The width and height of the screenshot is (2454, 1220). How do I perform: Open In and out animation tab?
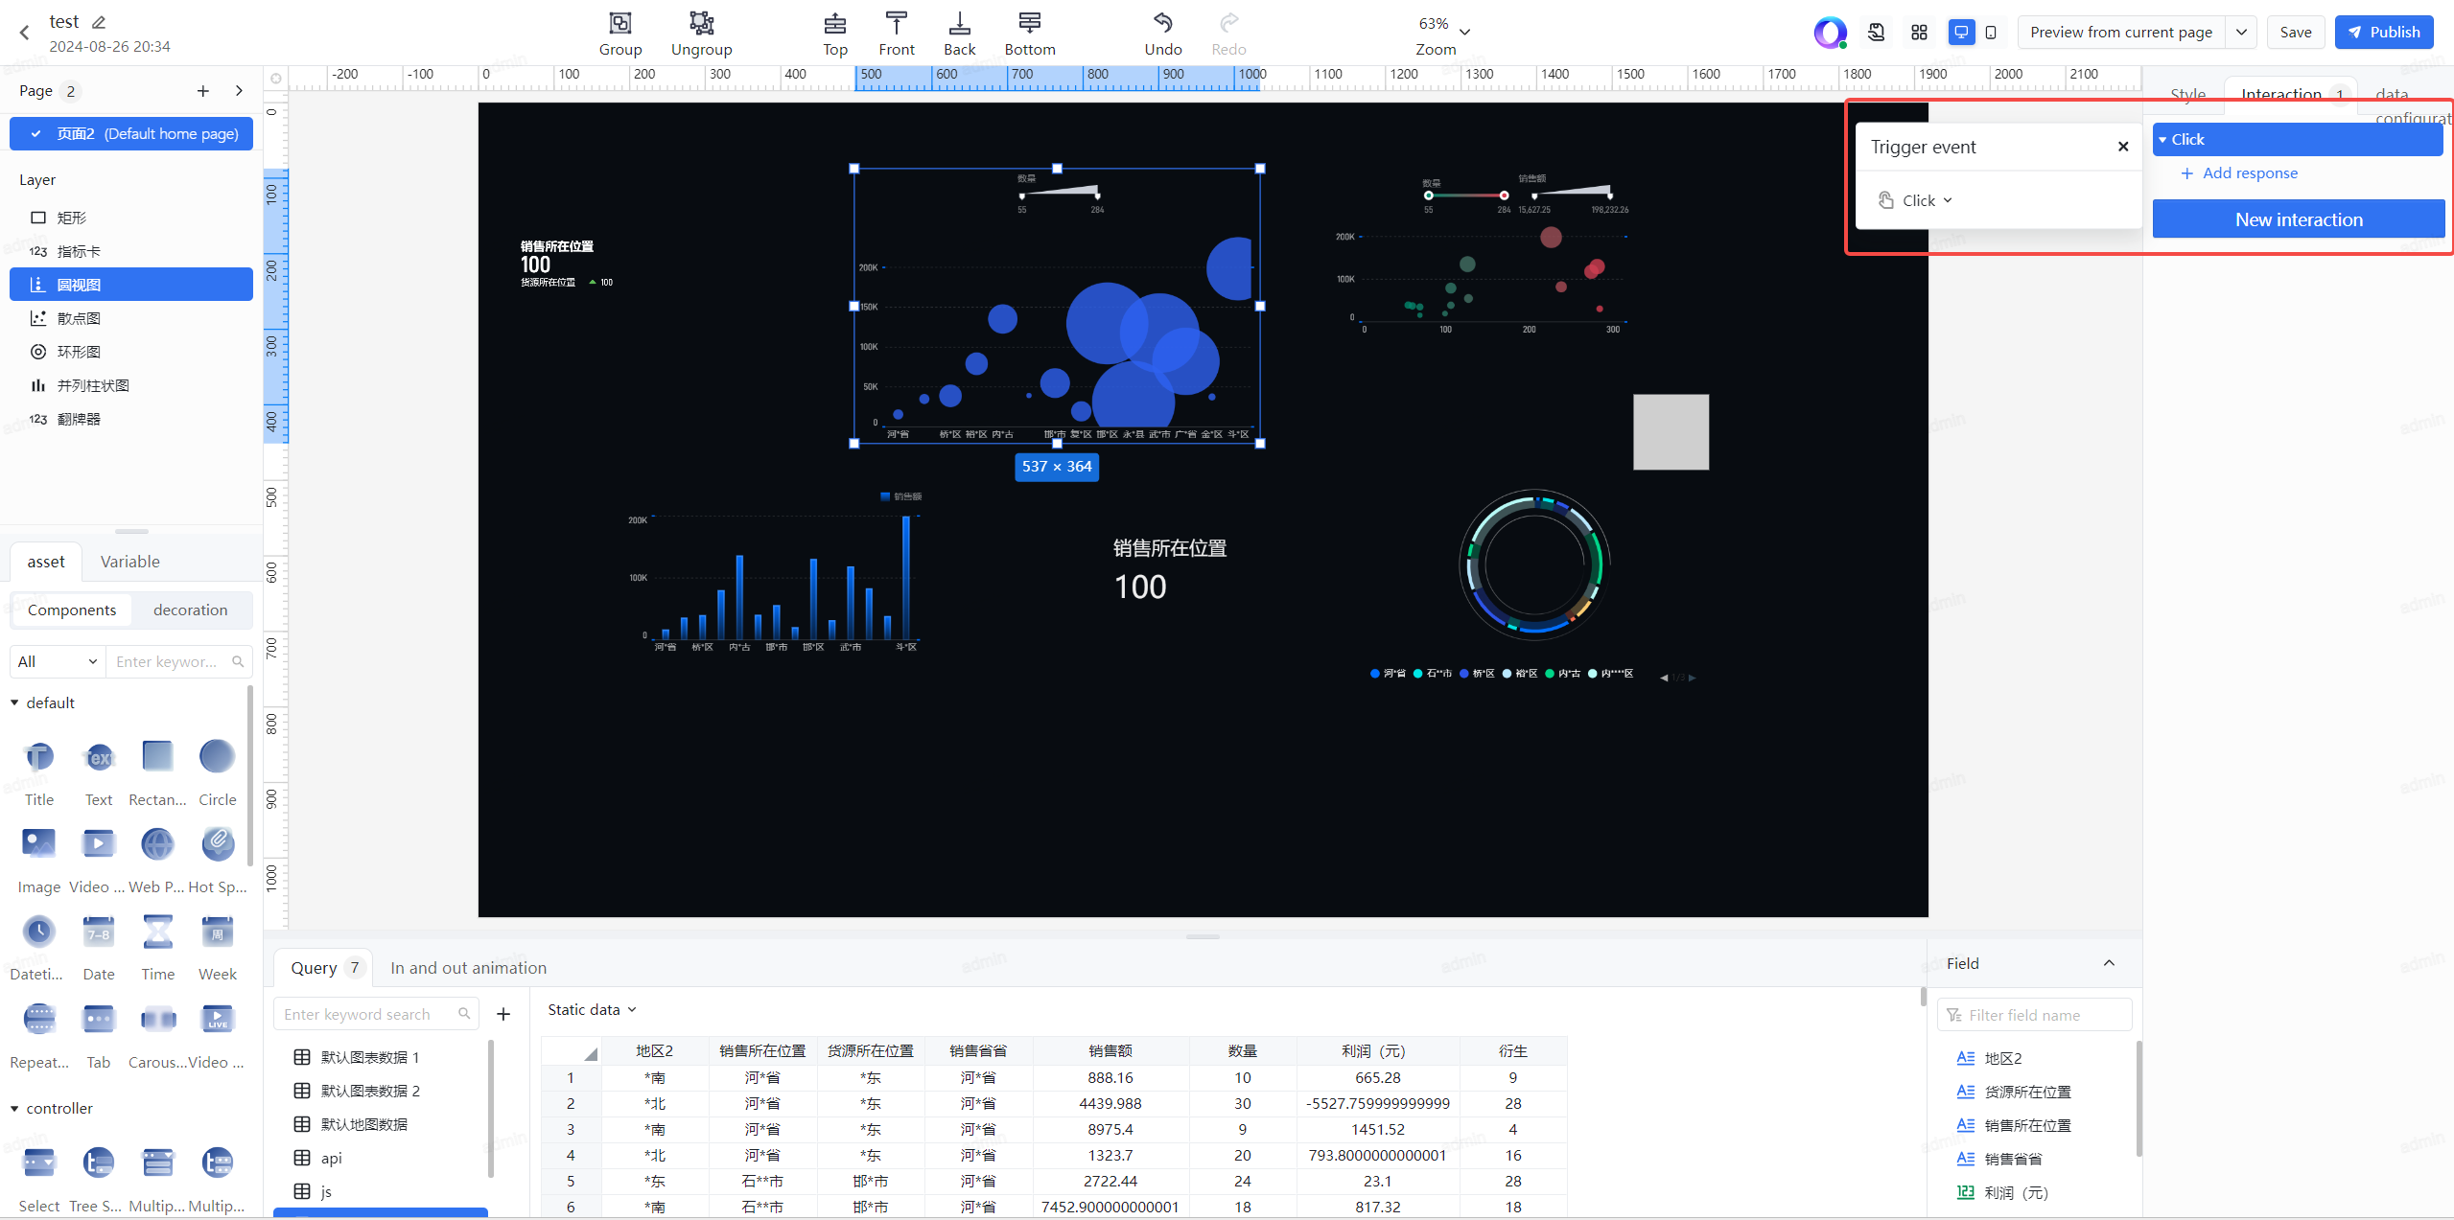(468, 968)
